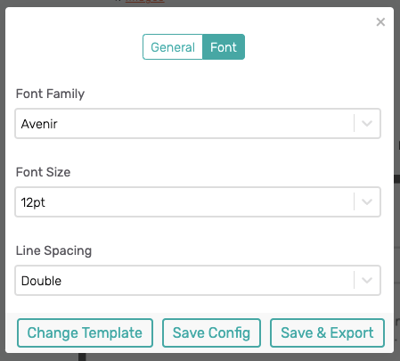This screenshot has width=400, height=361.
Task: Close the settings dialog with the X icon
Action: (x=380, y=22)
